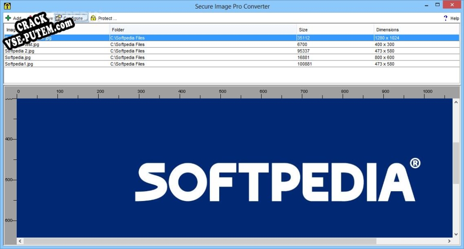This screenshot has height=249, width=464.
Task: Select the Softpedia 2.jpg row
Action: coord(232,51)
